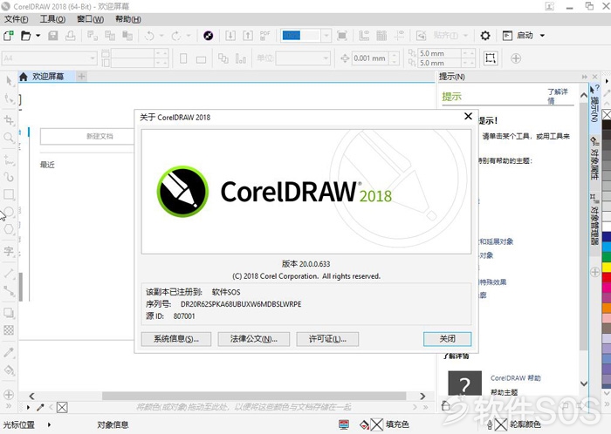The height and width of the screenshot is (434, 611).
Task: Click the Redo arrow icon
Action: coord(176,36)
